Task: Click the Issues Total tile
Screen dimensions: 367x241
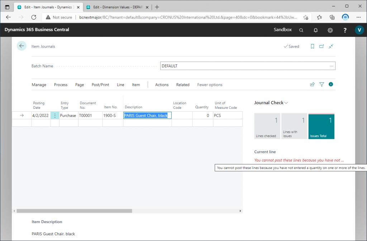Action: (321, 126)
